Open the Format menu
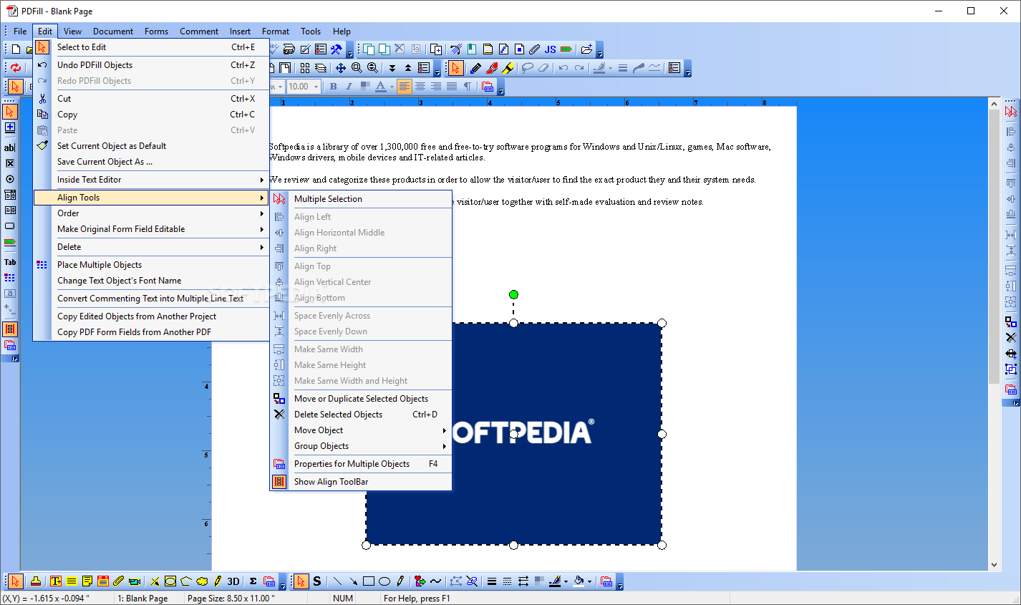1021x605 pixels. point(276,32)
